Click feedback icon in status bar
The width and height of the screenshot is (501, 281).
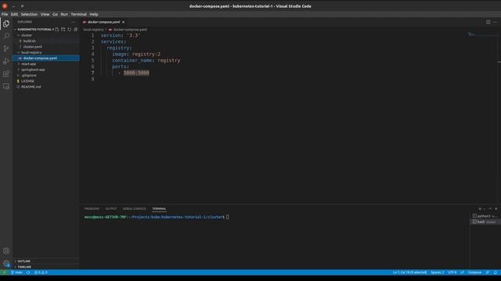(x=488, y=272)
